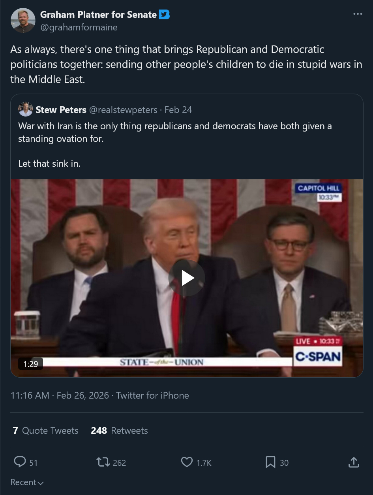Open the quoted tweet text about Iran
The height and width of the screenshot is (495, 373).
click(174, 132)
